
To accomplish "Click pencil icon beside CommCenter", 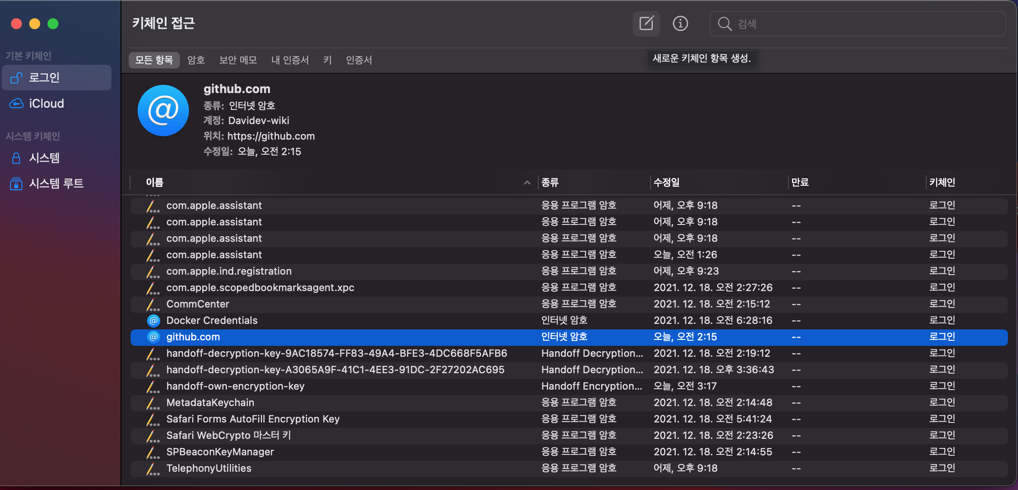I will pos(153,304).
